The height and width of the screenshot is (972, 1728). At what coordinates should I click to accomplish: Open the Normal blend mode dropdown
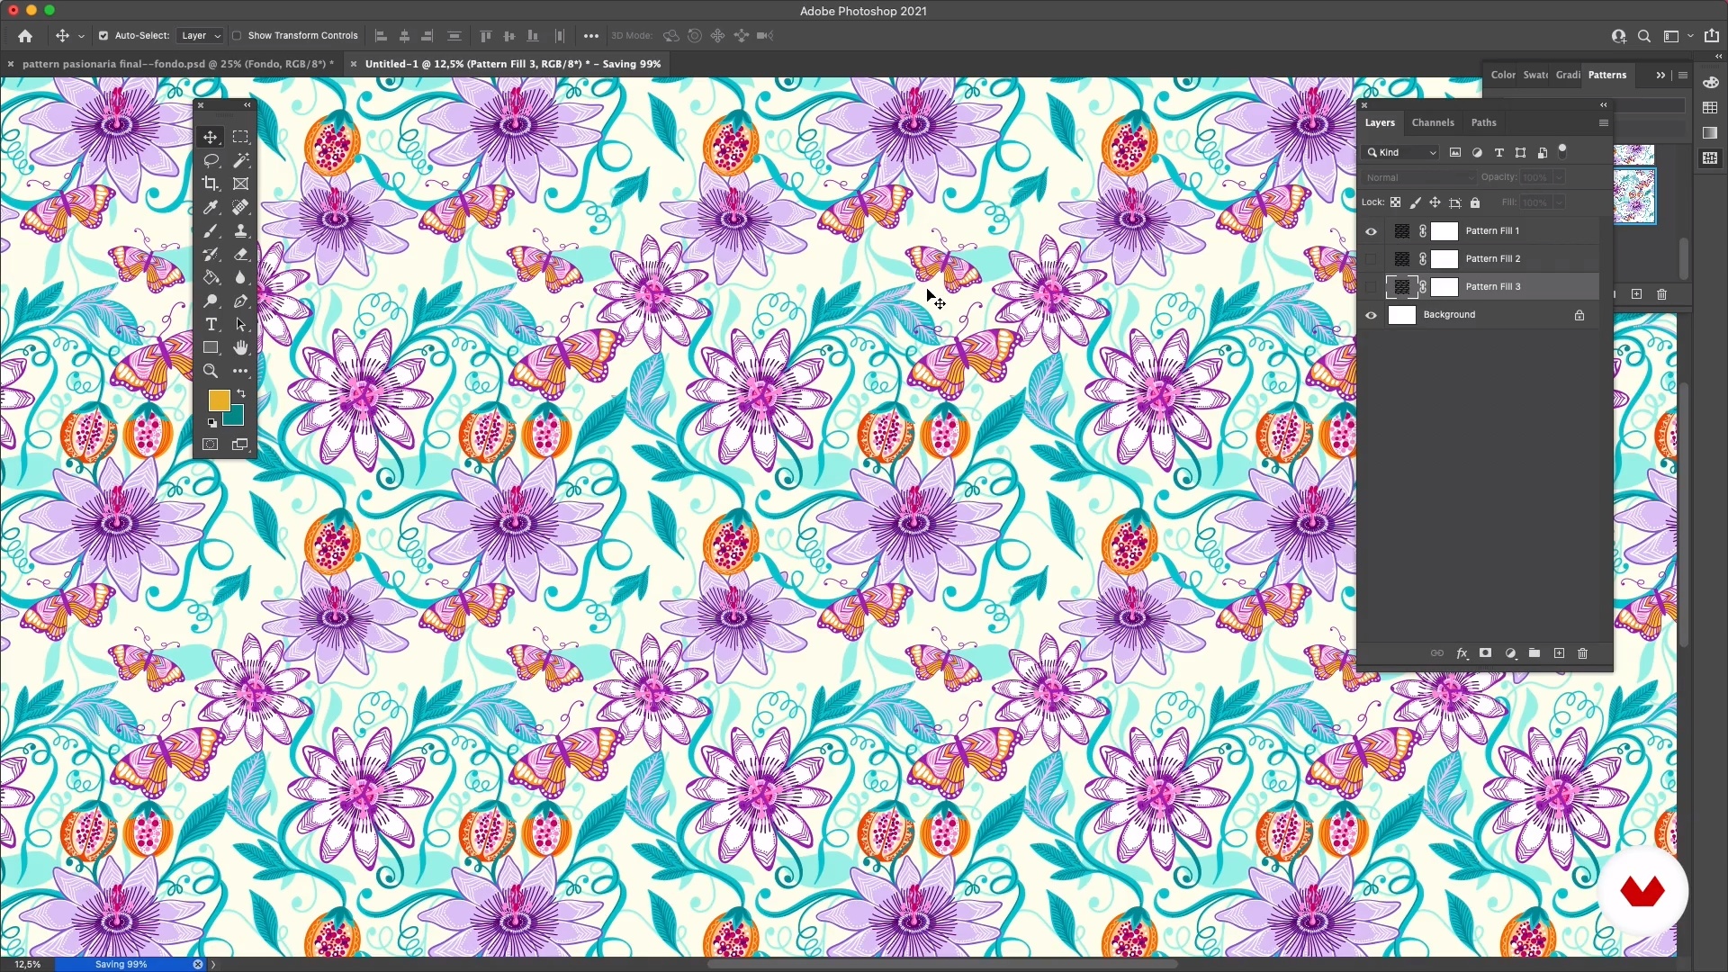pos(1419,177)
